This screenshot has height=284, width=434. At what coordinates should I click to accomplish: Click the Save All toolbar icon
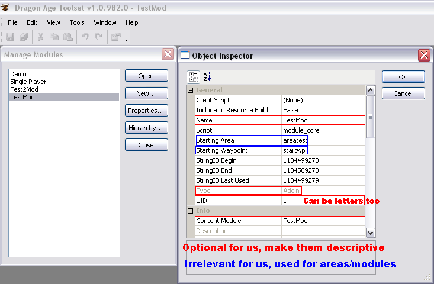[x=24, y=37]
